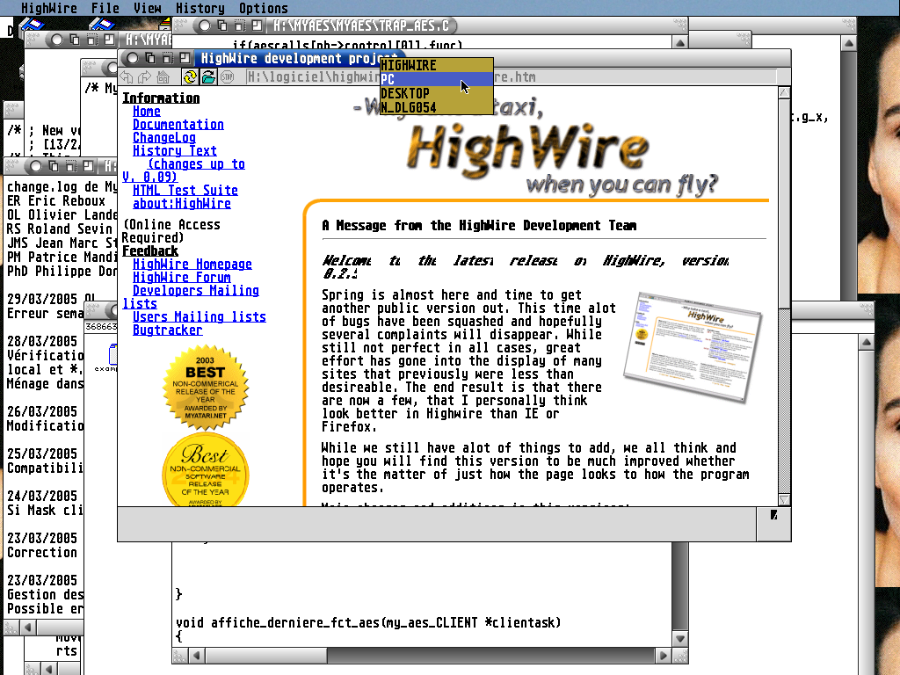Open the HighWire menu in menu bar
Image resolution: width=900 pixels, height=675 pixels.
point(49,8)
